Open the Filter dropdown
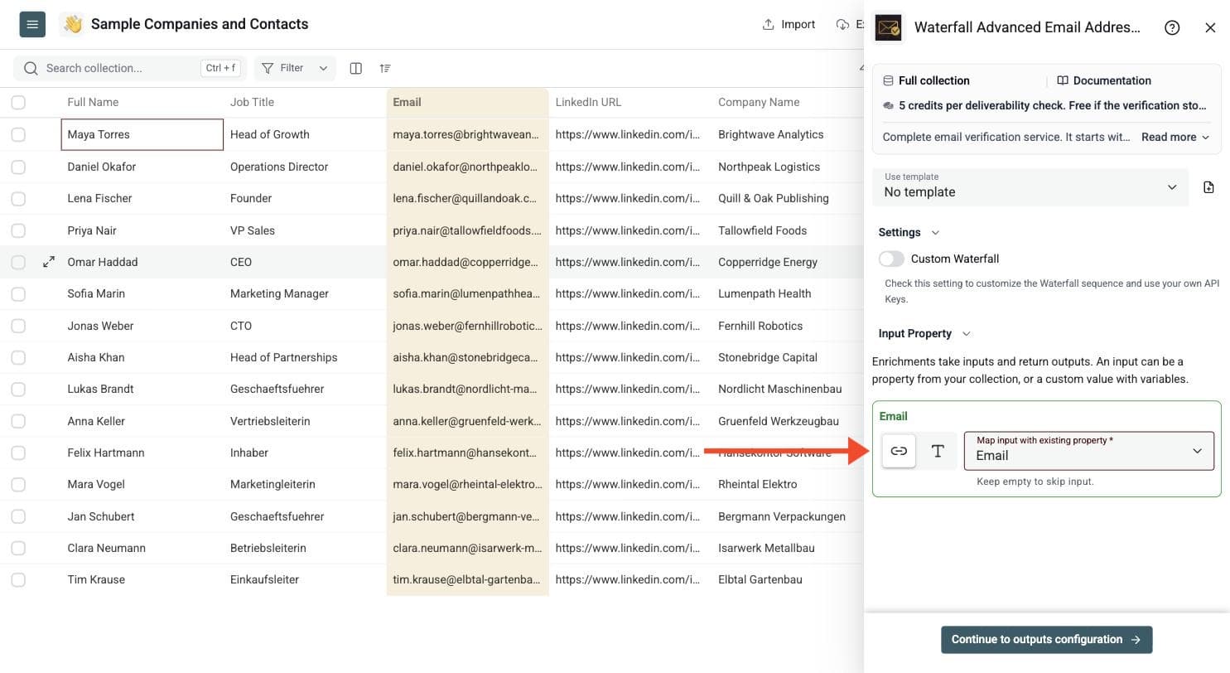The image size is (1230, 673). coord(295,68)
